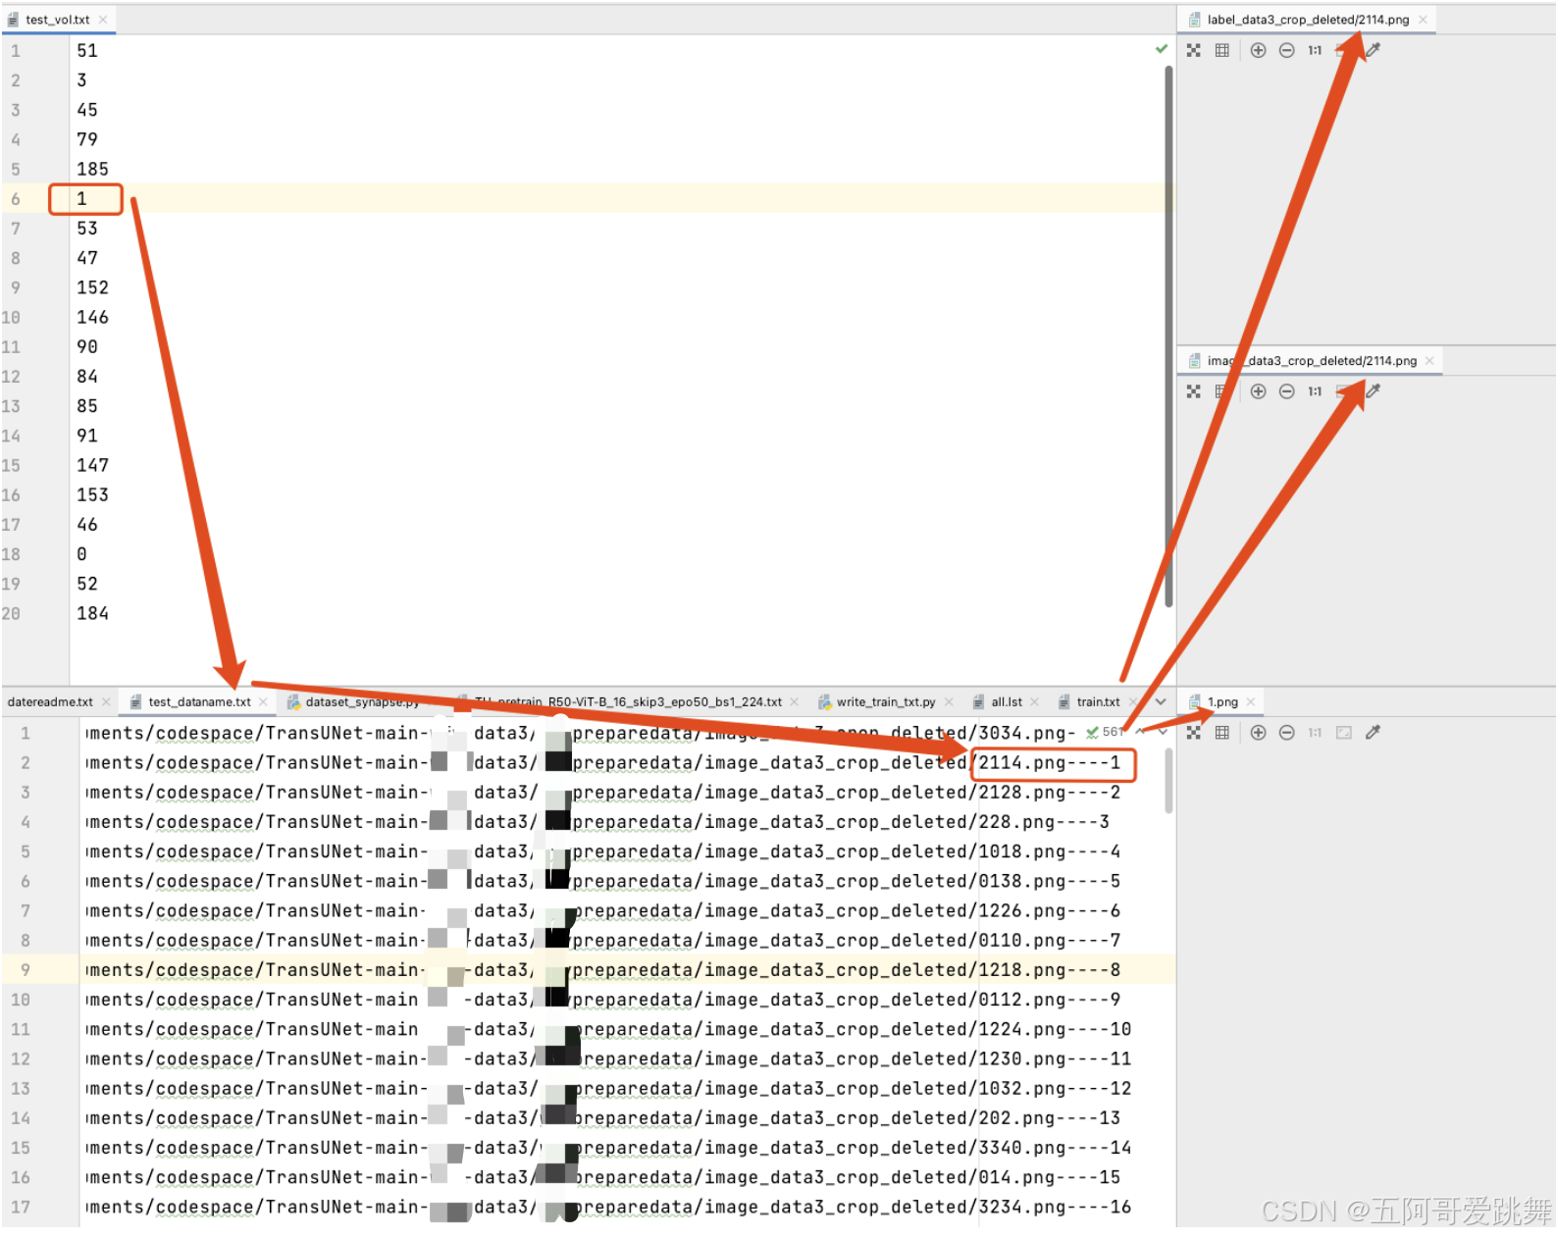Open train.txt tab
The image size is (1556, 1238).
coord(1097,702)
